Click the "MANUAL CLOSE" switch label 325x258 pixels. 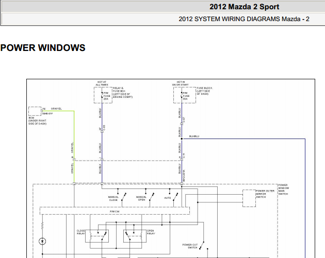(113, 198)
